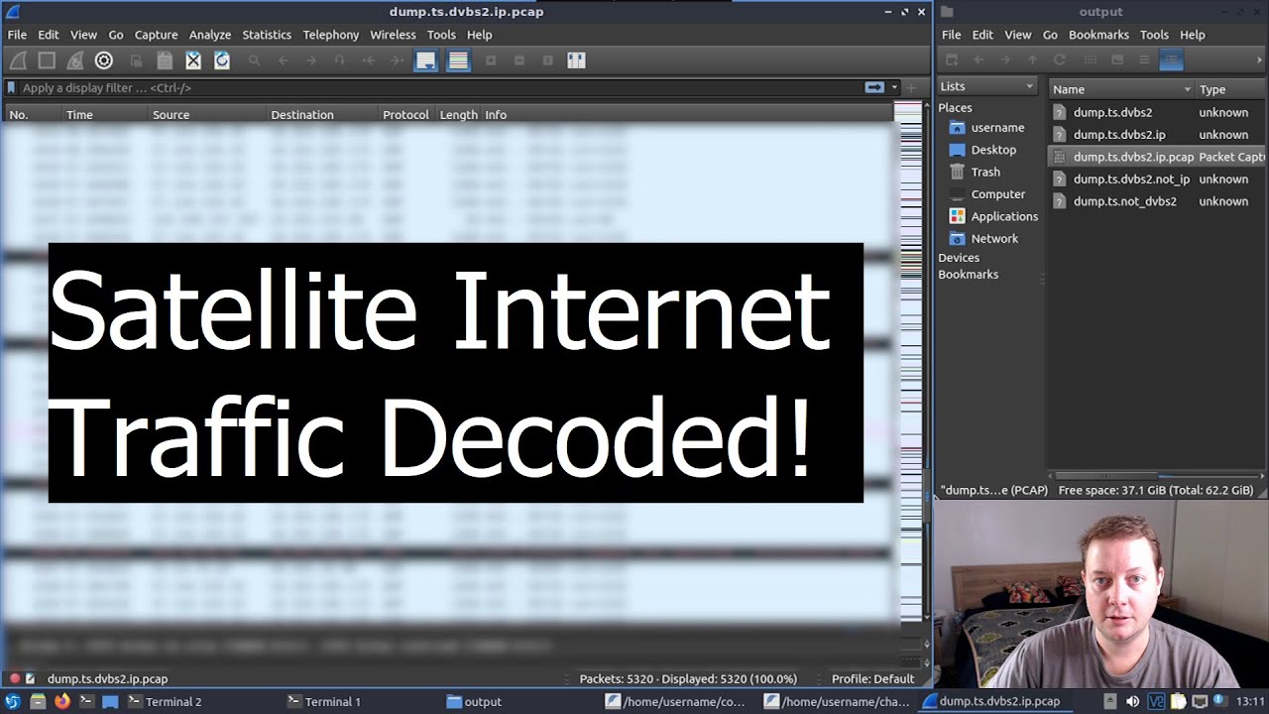Screen dimensions: 1269x714
Task: Click the expert info red circle icon
Action: coord(14,679)
